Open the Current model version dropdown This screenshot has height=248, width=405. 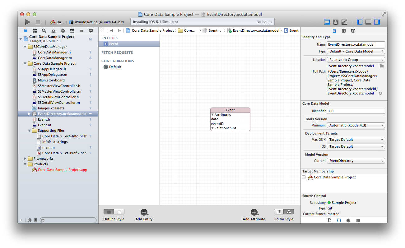(x=356, y=161)
